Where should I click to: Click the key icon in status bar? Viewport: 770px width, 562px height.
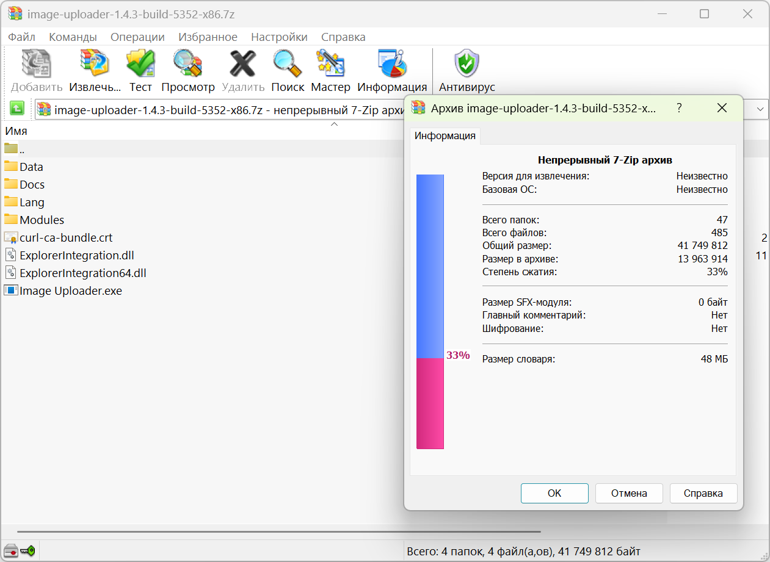(x=27, y=551)
